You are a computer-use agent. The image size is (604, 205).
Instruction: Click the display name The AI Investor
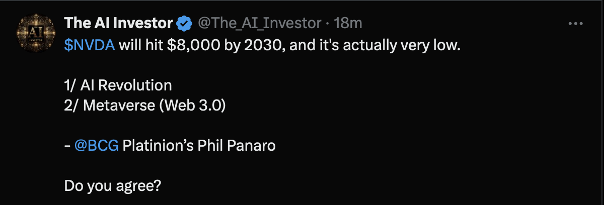coord(119,23)
